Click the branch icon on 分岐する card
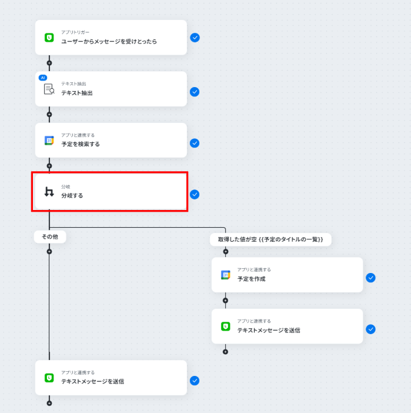 [49, 192]
